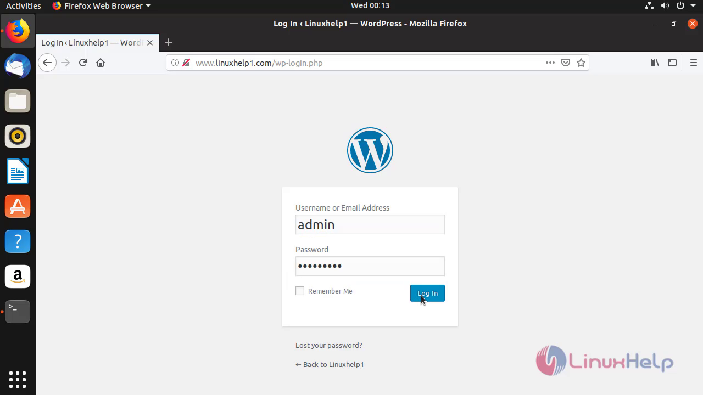Open a new browser tab
Image resolution: width=703 pixels, height=395 pixels.
click(x=169, y=42)
